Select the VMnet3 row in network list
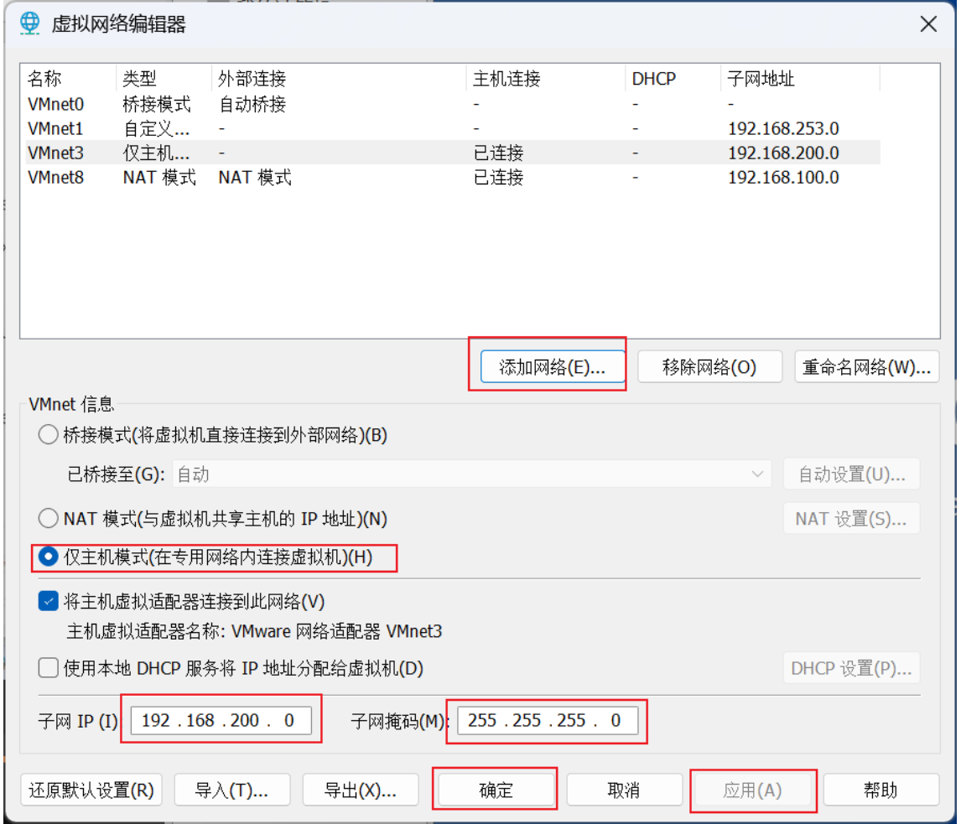961x824 pixels. coord(454,153)
